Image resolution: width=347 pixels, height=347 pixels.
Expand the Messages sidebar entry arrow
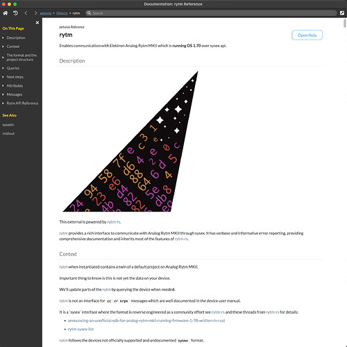3,94
